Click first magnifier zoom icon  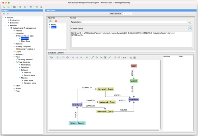point(73,57)
